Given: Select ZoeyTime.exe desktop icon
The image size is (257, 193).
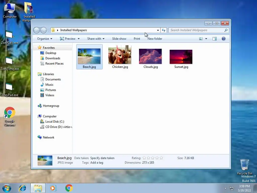Looking at the screenshot, I should click(x=10, y=64).
